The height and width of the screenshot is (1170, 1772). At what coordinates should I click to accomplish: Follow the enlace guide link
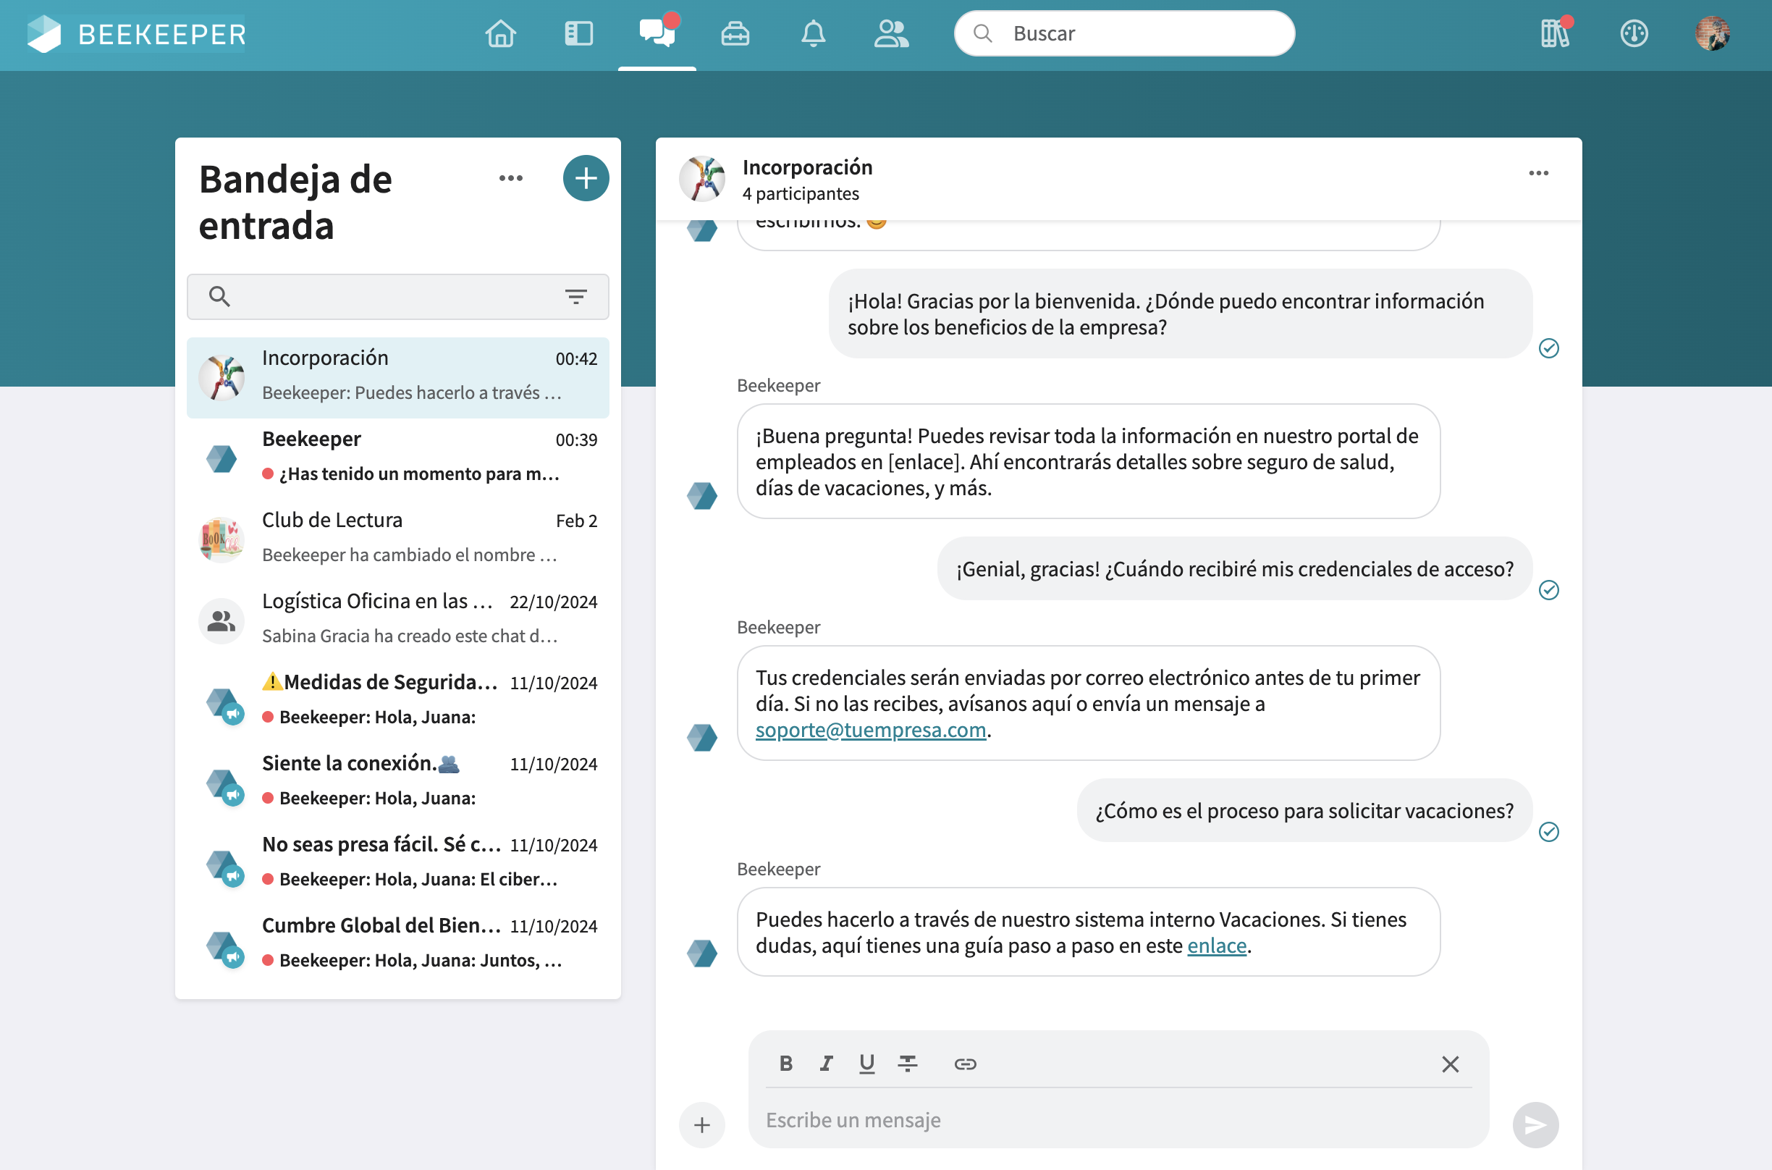click(1216, 946)
